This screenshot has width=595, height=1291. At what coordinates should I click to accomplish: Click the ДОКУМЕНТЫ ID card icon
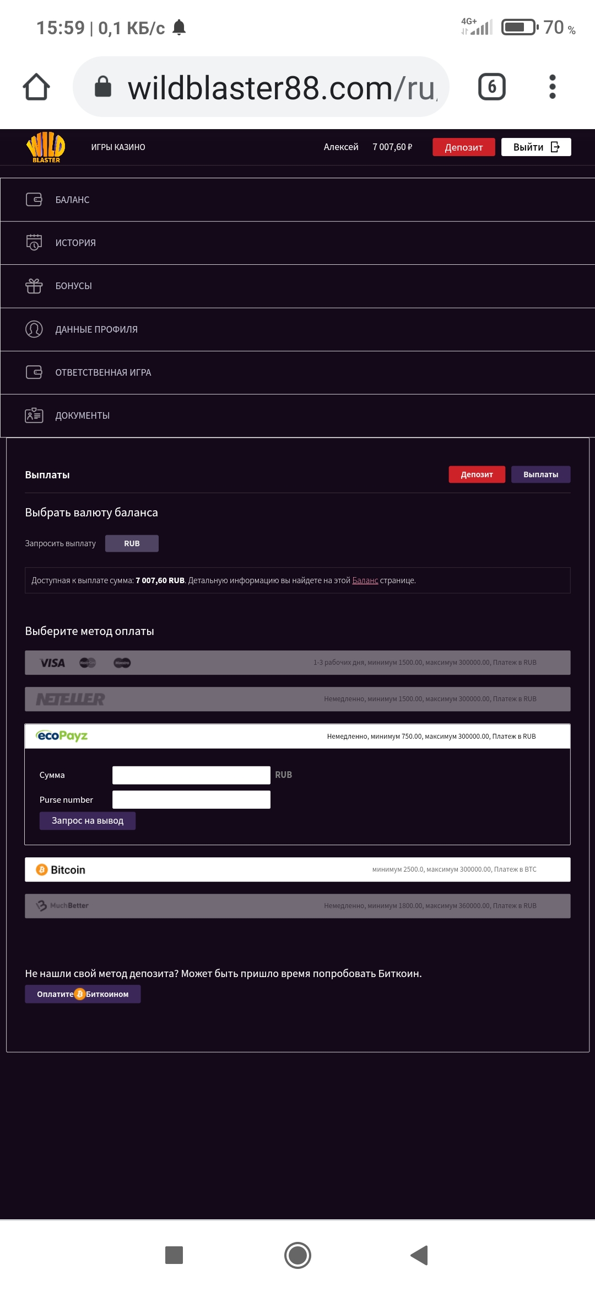coord(34,415)
